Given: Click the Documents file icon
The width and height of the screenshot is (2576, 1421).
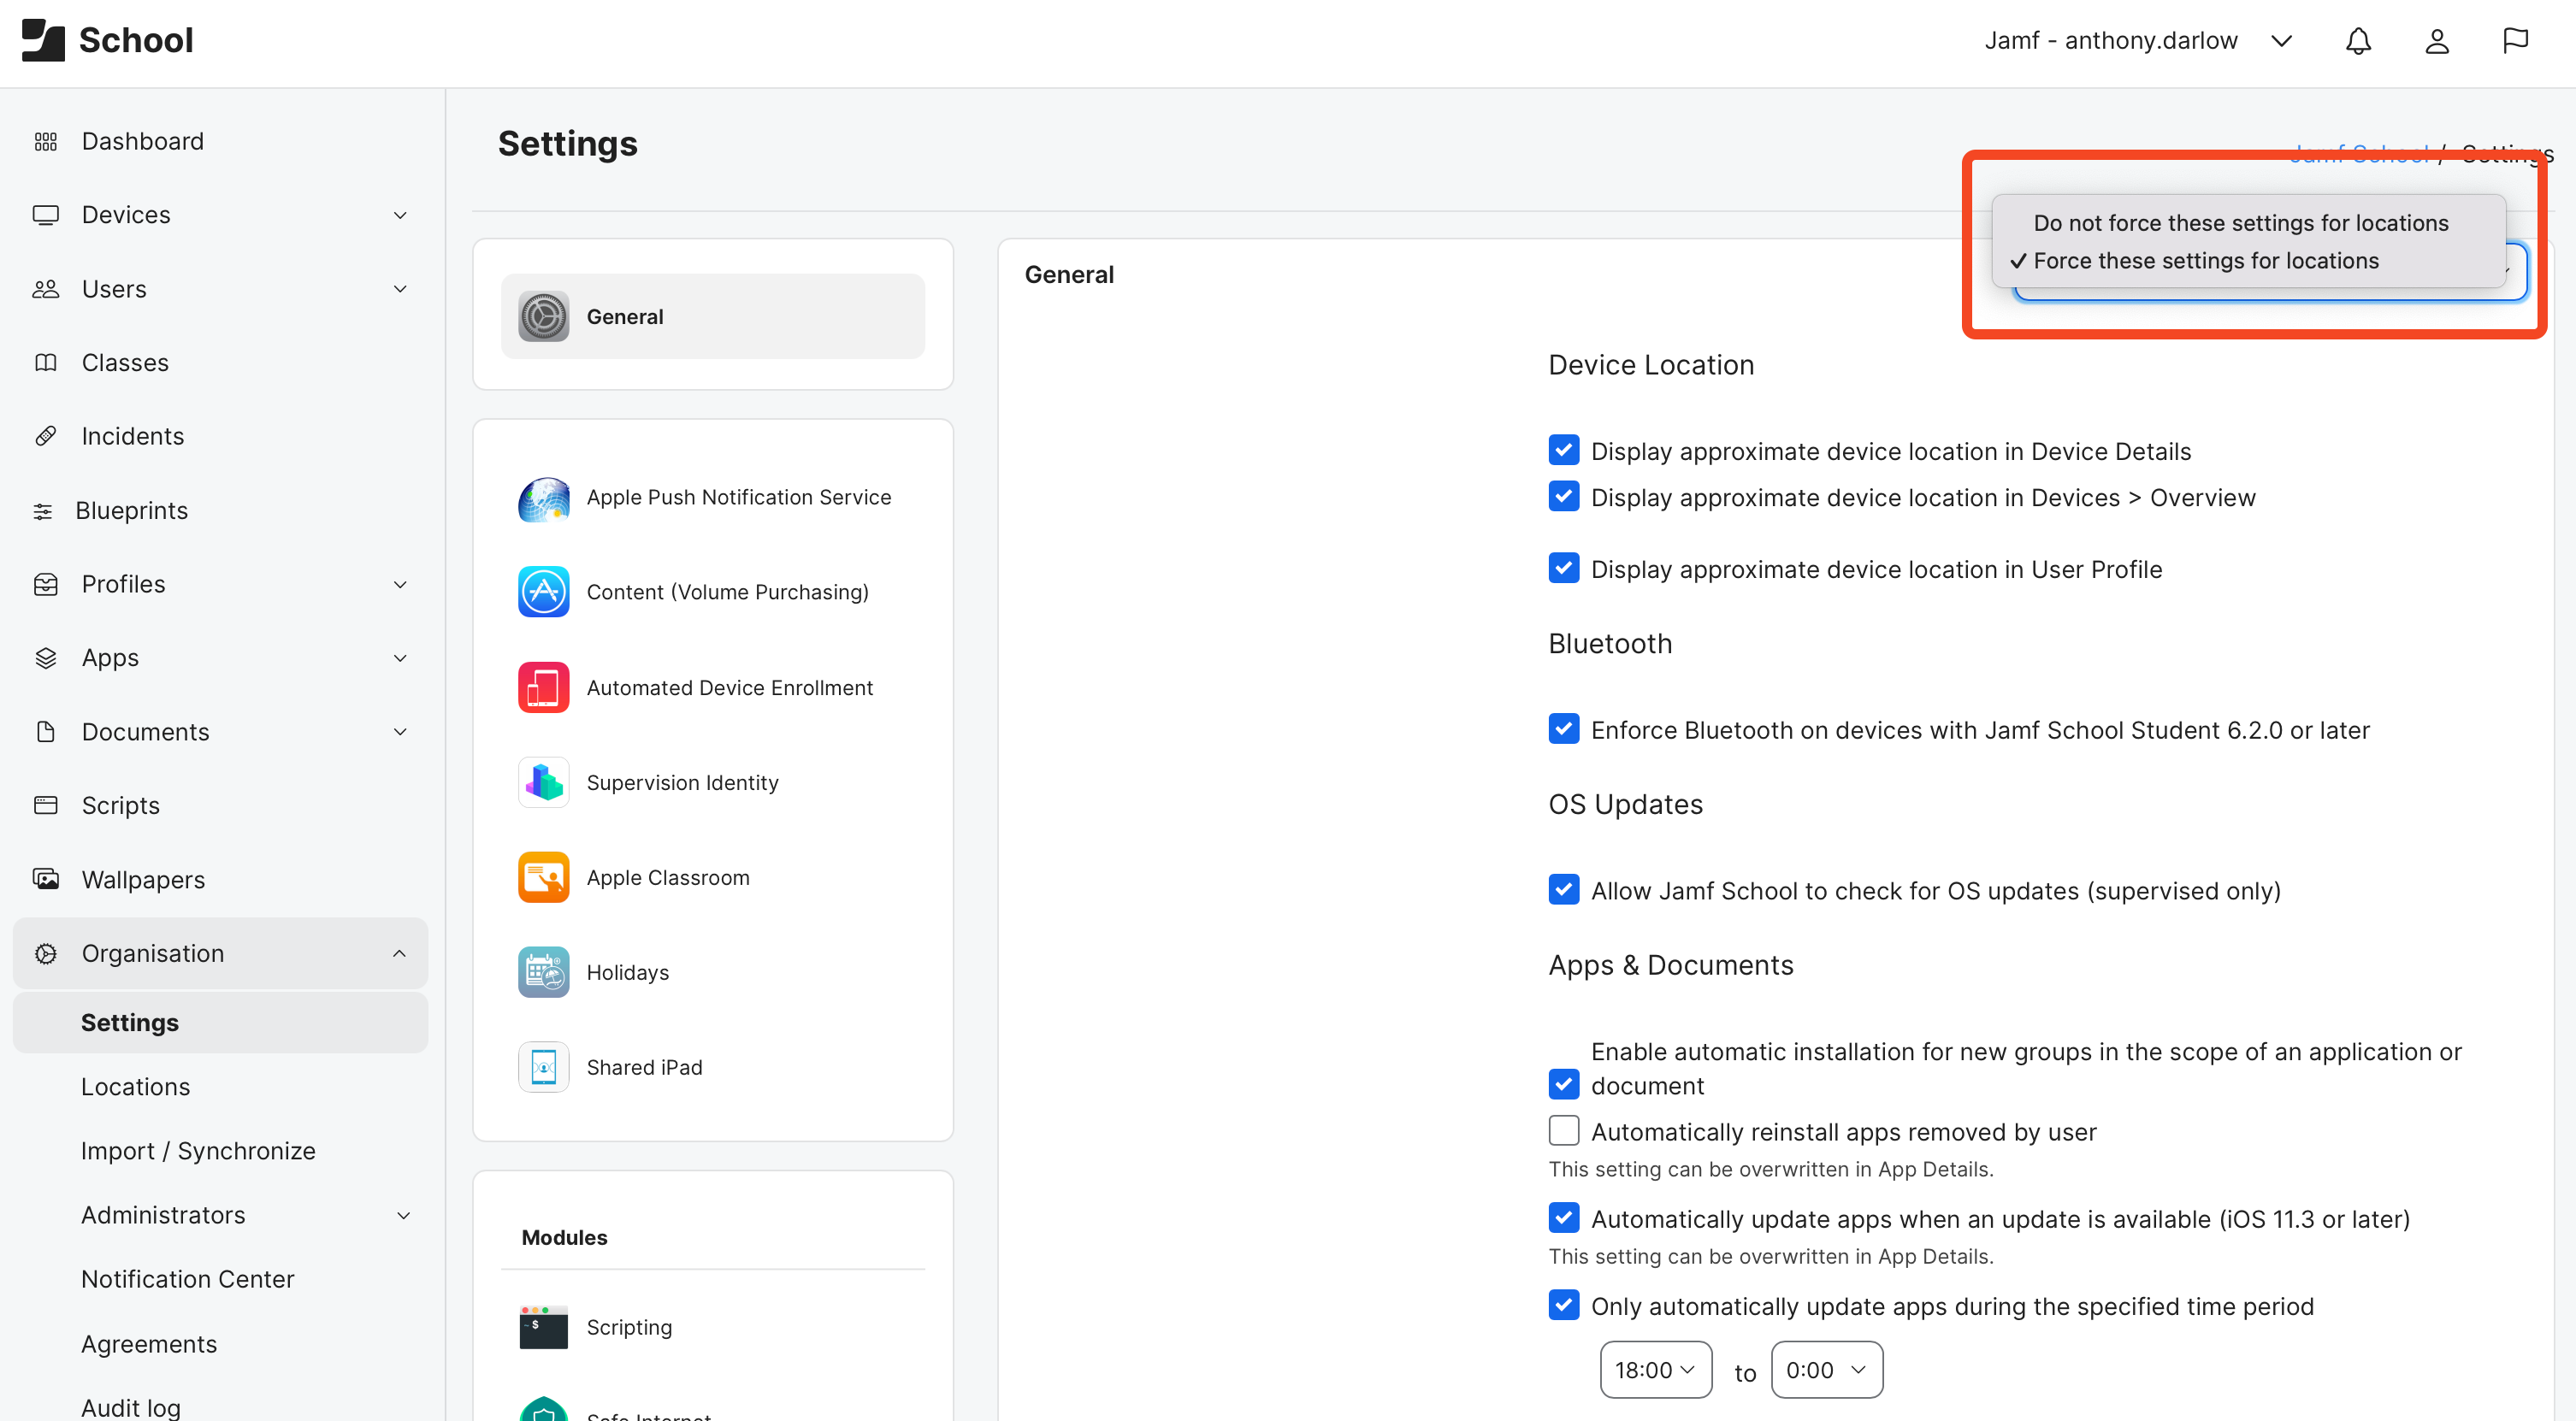Looking at the screenshot, I should (x=46, y=732).
